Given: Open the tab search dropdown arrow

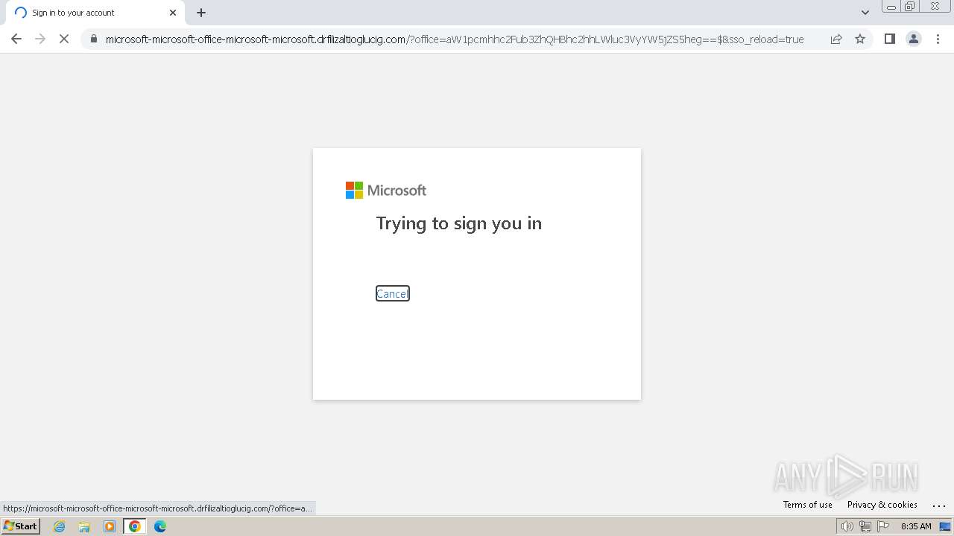Looking at the screenshot, I should pyautogui.click(x=865, y=13).
